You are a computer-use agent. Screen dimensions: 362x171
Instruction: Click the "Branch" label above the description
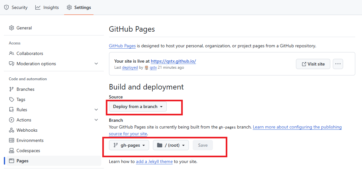pos(116,120)
